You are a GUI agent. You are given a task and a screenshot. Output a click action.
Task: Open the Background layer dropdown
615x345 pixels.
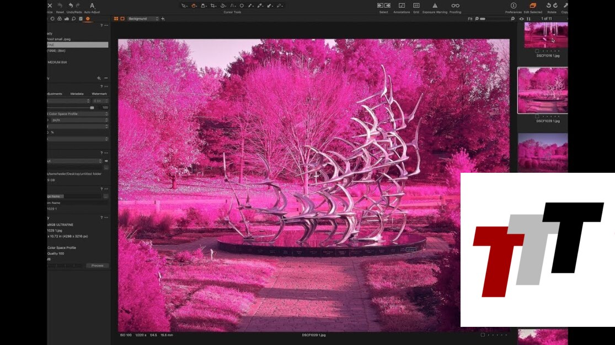coord(143,19)
